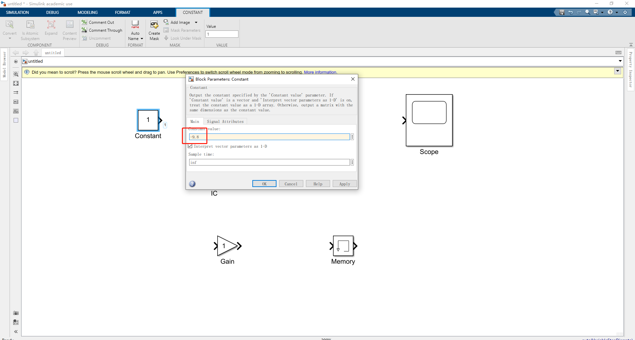635x340 pixels.
Task: Open the notification bar dropdown arrow
Action: pyautogui.click(x=617, y=71)
